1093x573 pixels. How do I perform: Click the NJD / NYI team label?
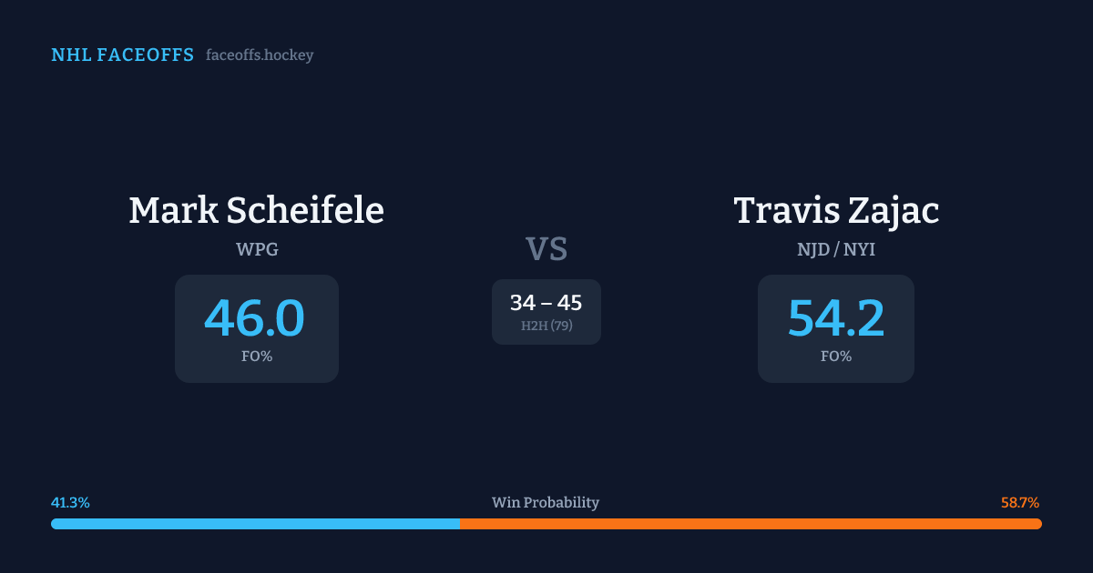(x=836, y=249)
